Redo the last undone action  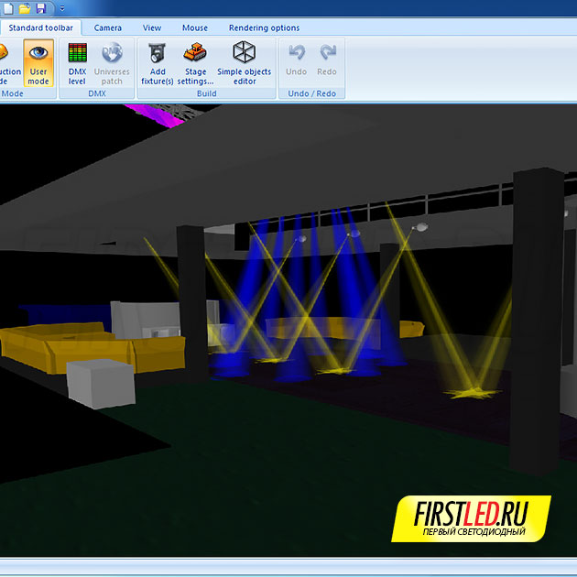pos(327,60)
